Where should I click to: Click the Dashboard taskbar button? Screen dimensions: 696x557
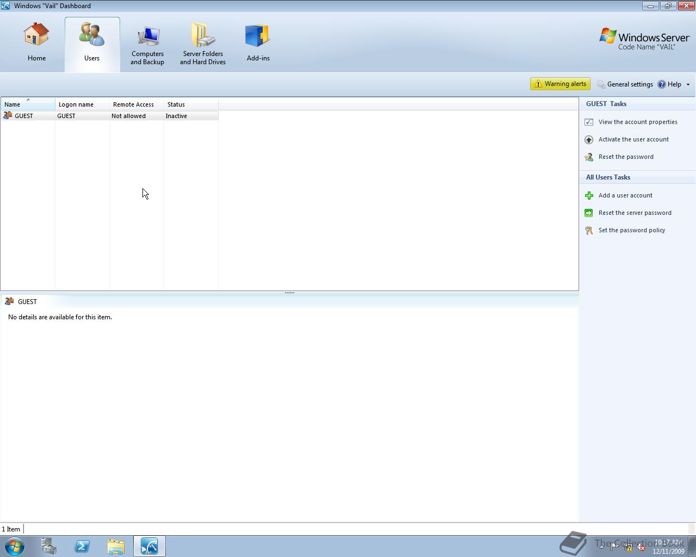(150, 546)
